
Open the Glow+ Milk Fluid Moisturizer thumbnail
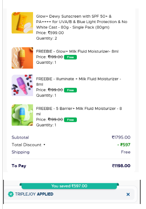pos(22,58)
